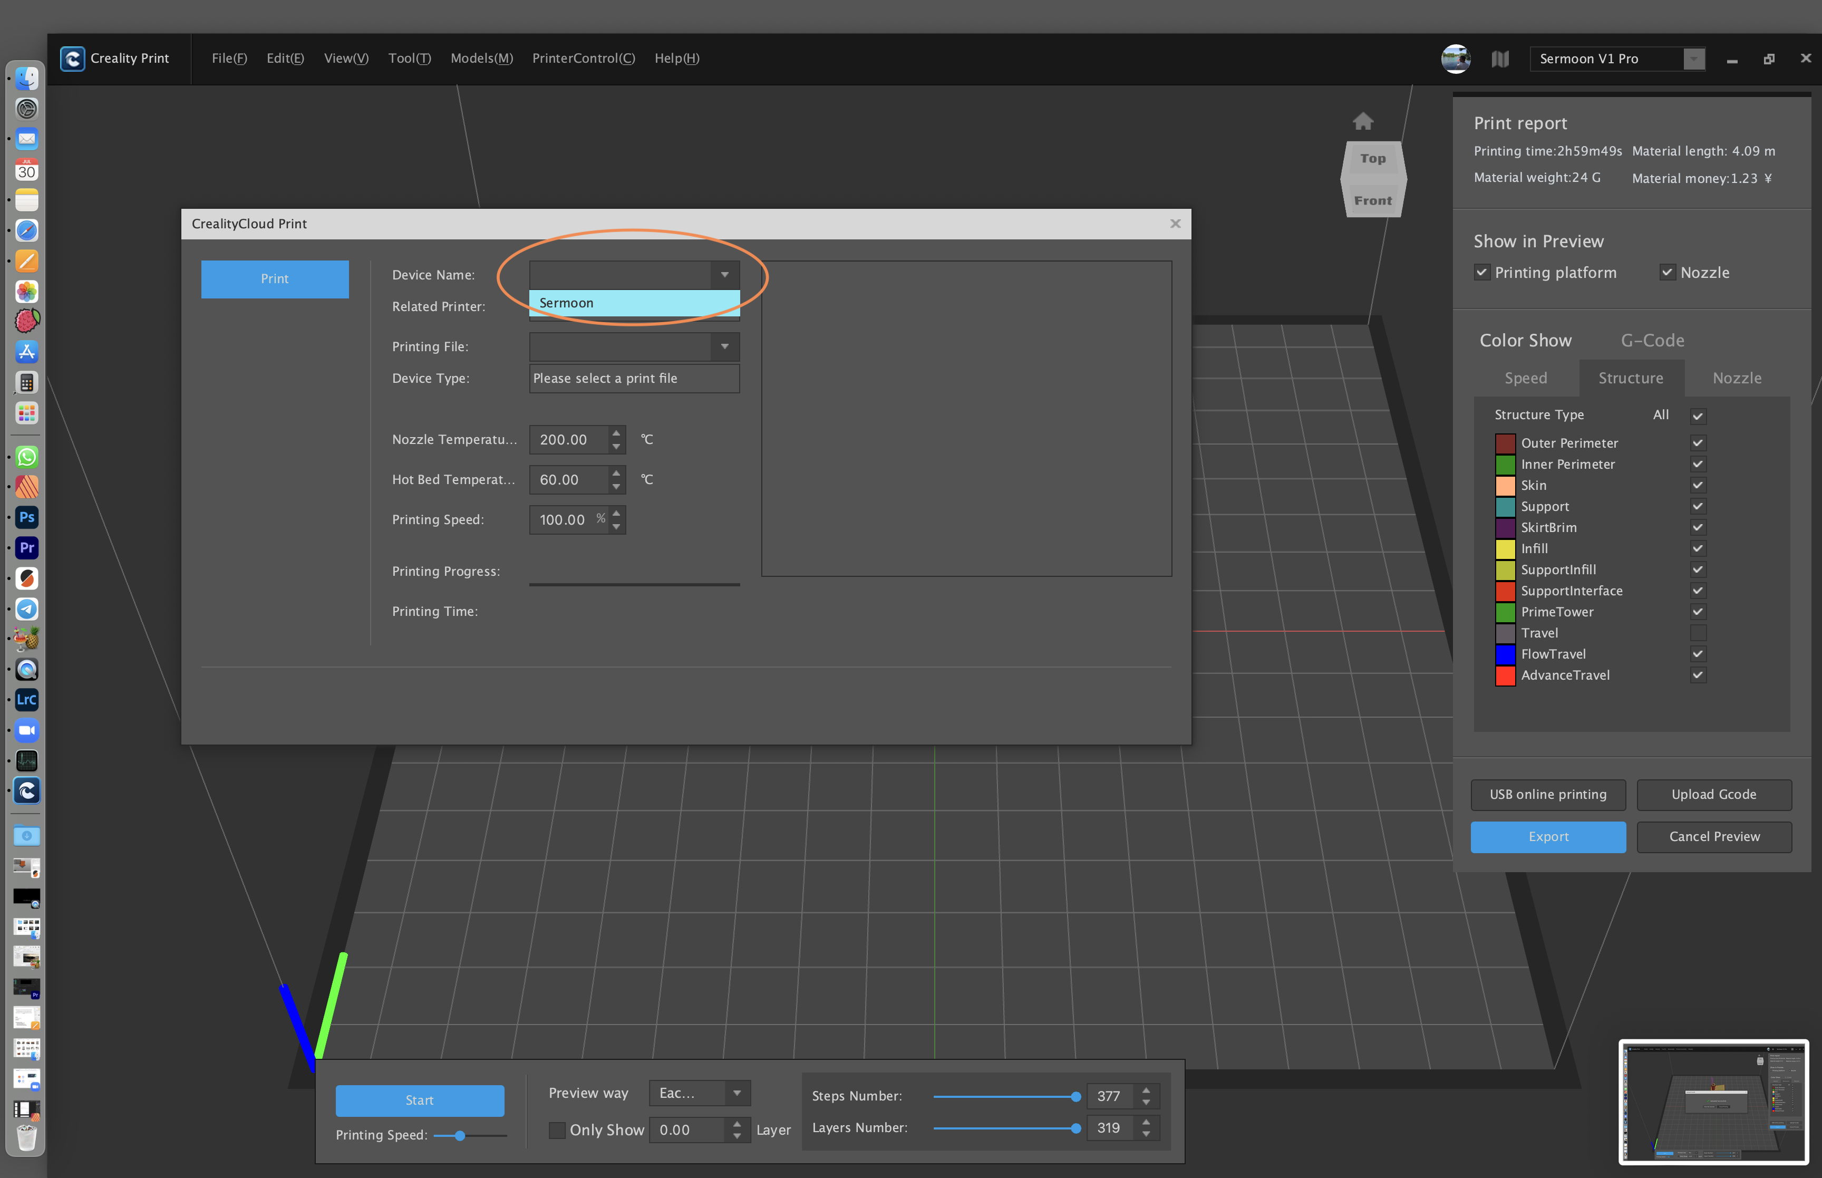This screenshot has height=1178, width=1822.
Task: Click the Top face of view cube
Action: [x=1372, y=158]
